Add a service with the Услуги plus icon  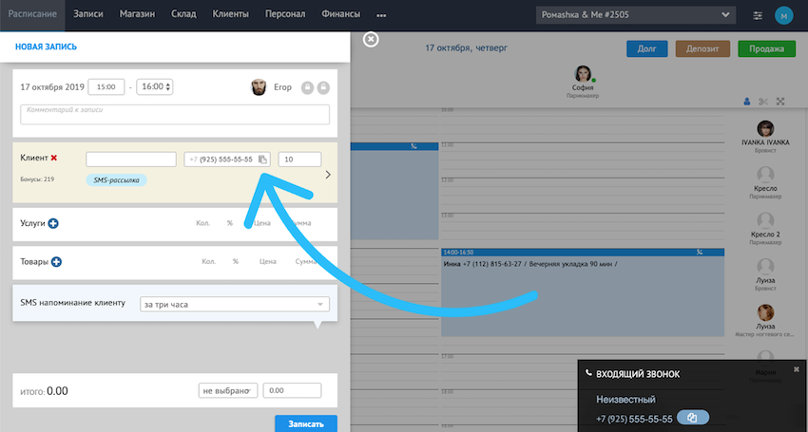(53, 223)
